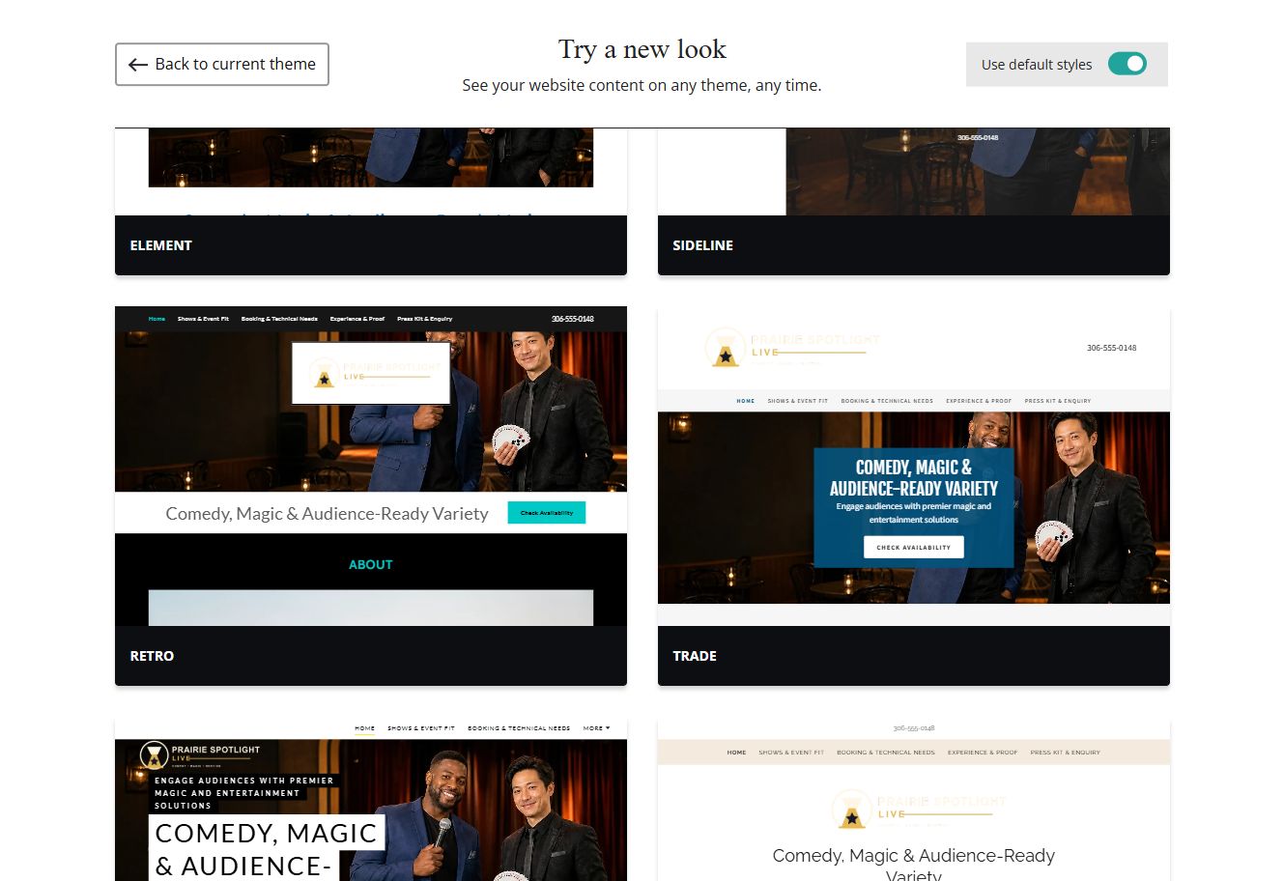
Task: Click the centered logo below the beige navigation bar
Action: (919, 810)
